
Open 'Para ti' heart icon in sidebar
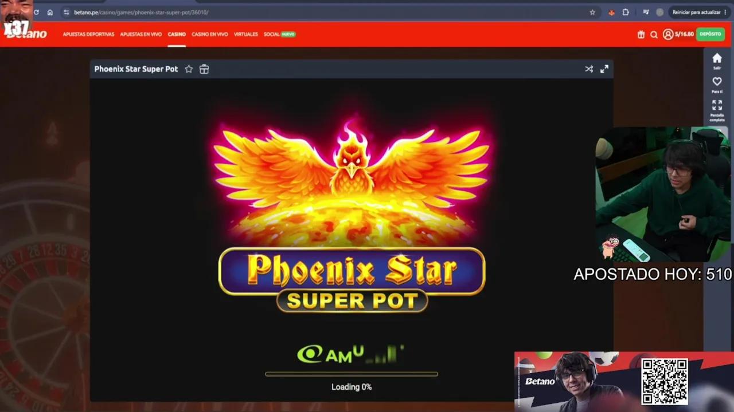717,85
